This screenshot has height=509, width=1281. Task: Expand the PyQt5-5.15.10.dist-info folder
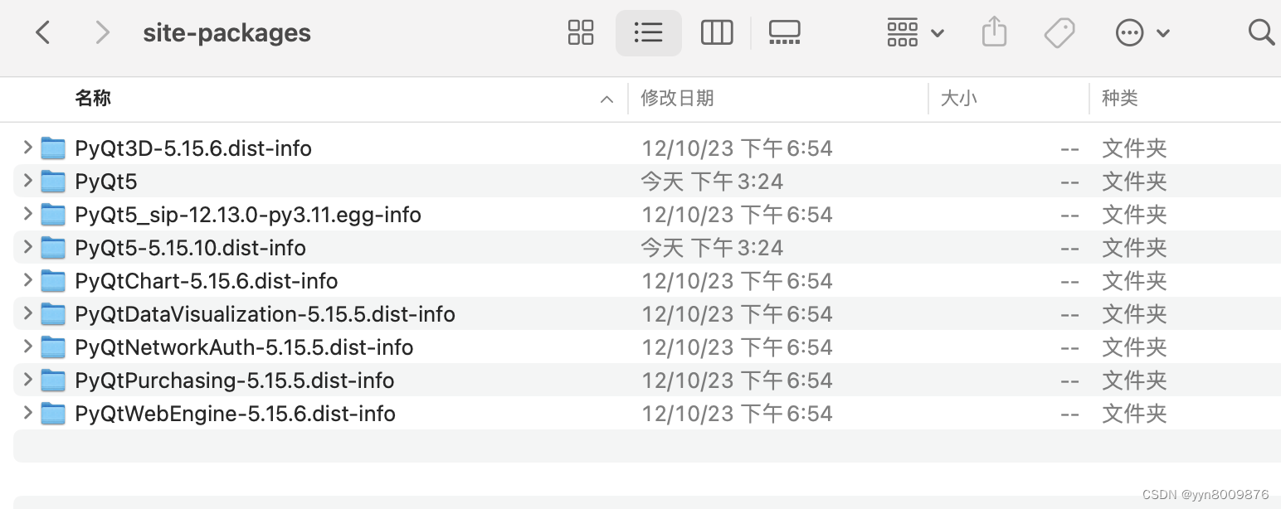coord(27,247)
